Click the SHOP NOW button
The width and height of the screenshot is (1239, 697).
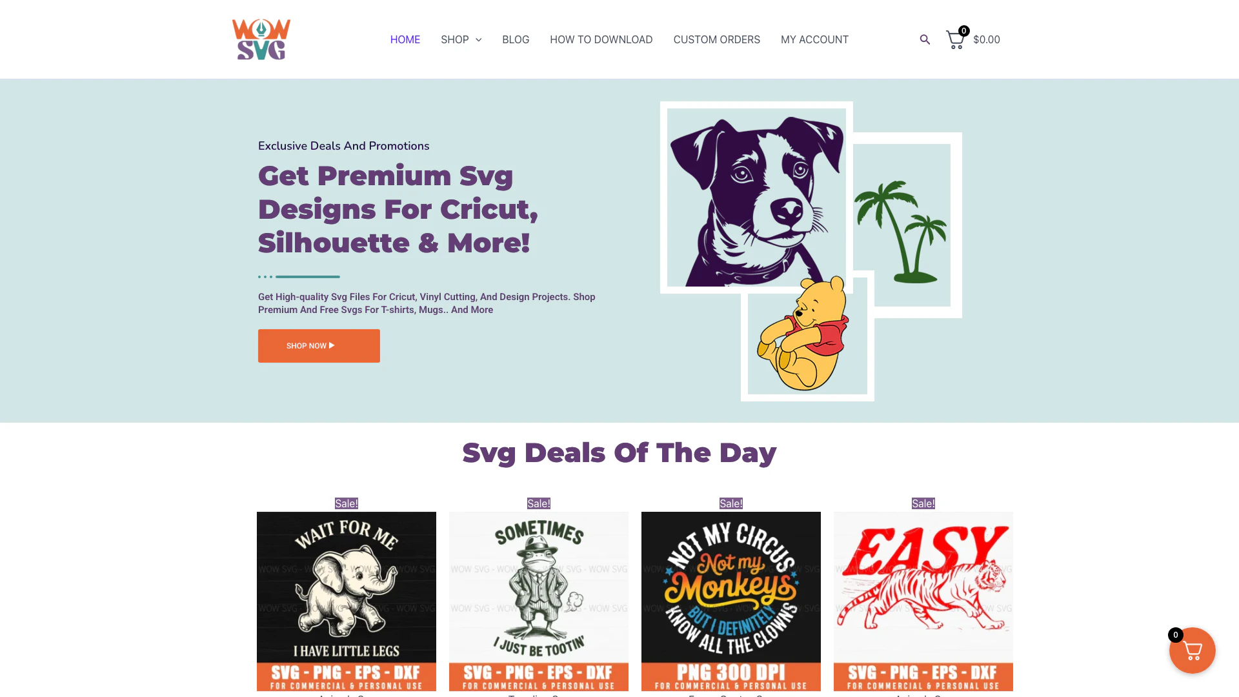click(319, 346)
